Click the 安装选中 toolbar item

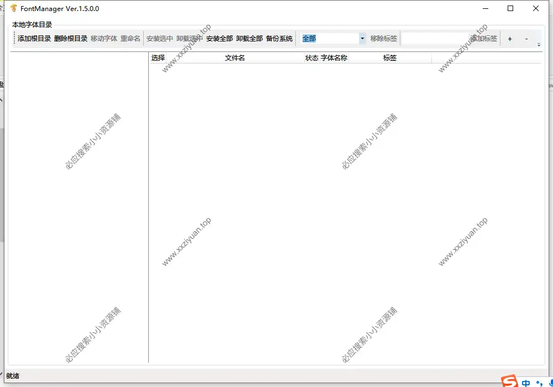tap(160, 38)
